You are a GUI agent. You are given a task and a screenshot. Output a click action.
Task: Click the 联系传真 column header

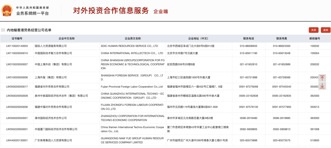coord(281,39)
